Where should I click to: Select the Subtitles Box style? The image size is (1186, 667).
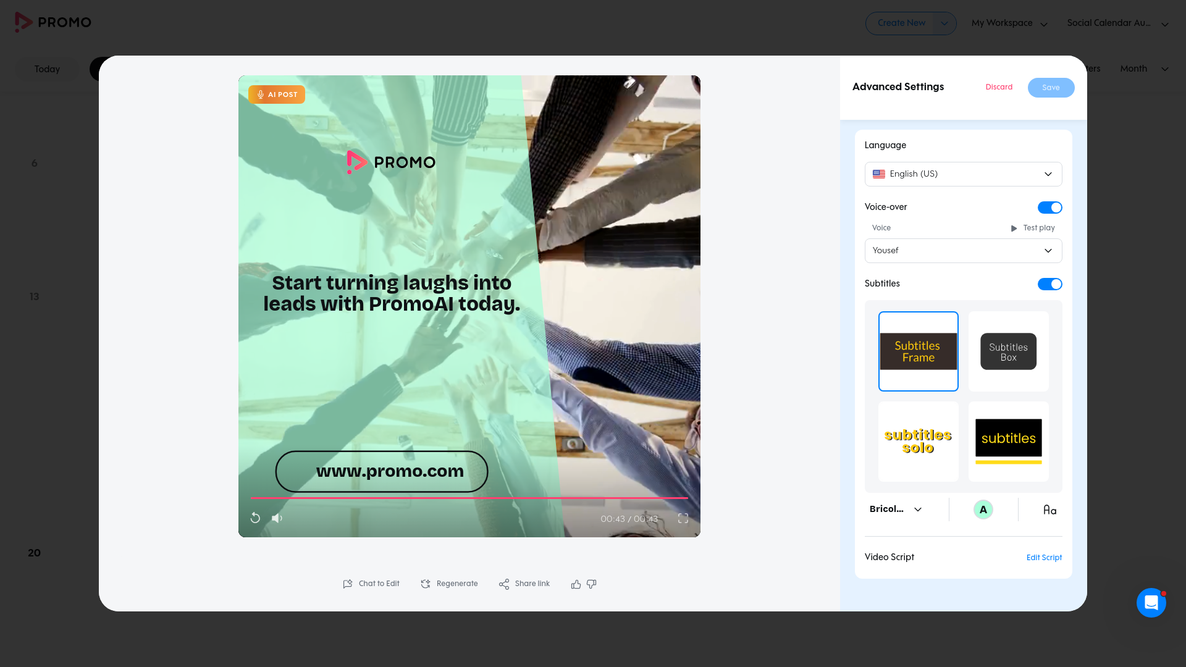click(1008, 351)
